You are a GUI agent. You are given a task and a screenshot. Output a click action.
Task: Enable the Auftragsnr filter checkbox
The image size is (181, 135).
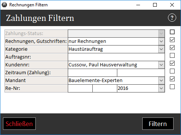coord(172,56)
